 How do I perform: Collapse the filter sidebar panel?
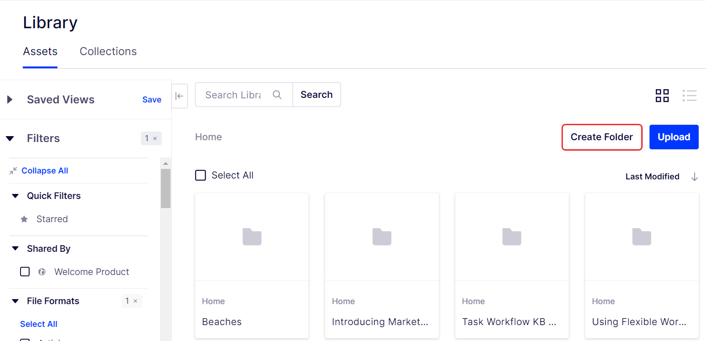tap(180, 96)
